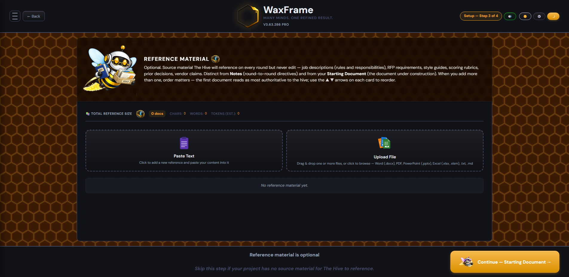Click the bee icon on Continue button
This screenshot has height=277, width=569.
[466, 262]
